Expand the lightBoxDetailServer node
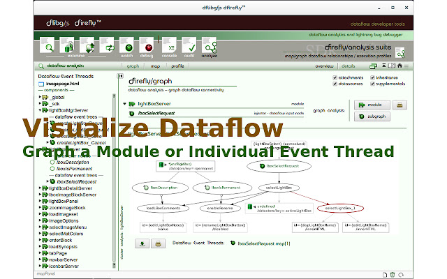Viewport: 447px width, 279px height. tap(40, 188)
